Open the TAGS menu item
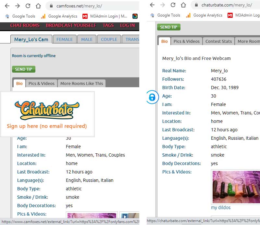 [x=108, y=26]
